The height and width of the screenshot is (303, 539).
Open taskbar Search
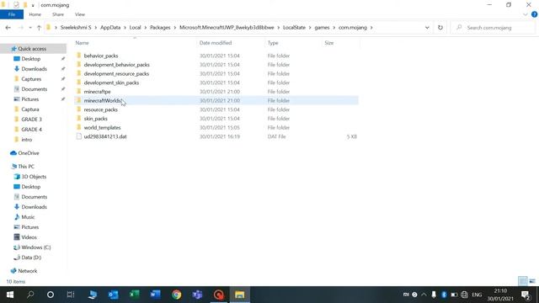click(x=30, y=295)
